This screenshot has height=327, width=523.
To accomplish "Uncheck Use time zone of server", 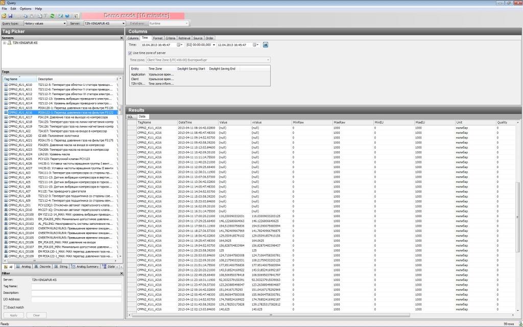I will (x=130, y=53).
